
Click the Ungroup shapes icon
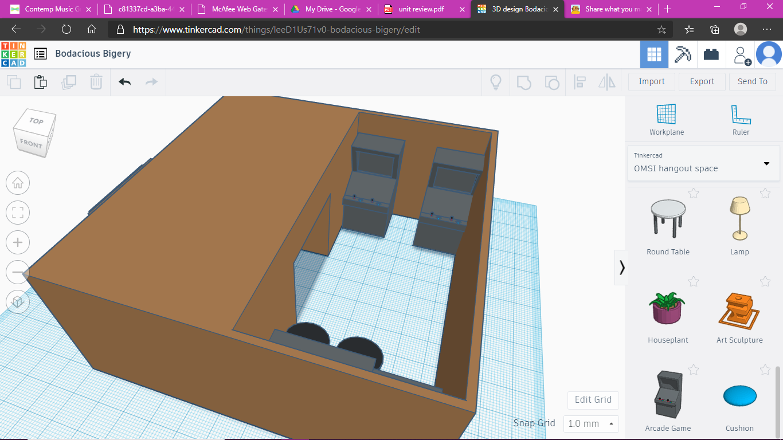pyautogui.click(x=552, y=82)
